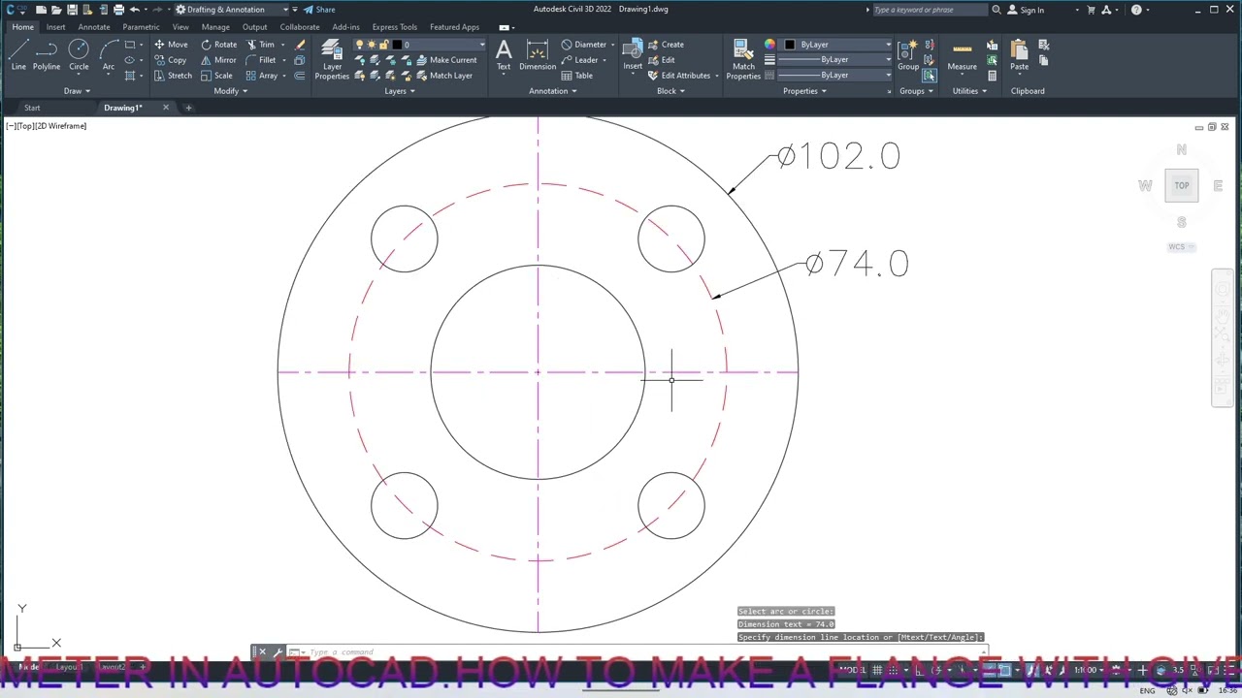Click the keyword search field
The height and width of the screenshot is (698, 1242).
pos(930,10)
